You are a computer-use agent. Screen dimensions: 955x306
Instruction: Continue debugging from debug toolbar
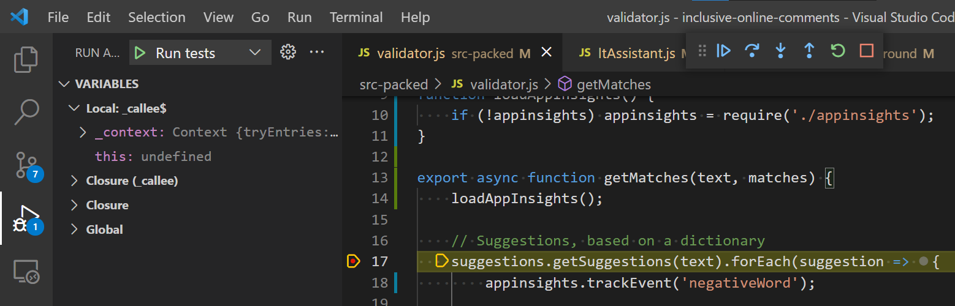pyautogui.click(x=724, y=51)
